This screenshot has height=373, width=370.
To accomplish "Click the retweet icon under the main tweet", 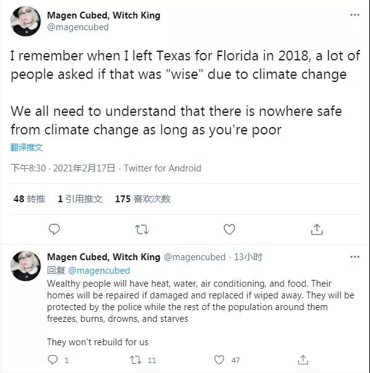I will (141, 229).
